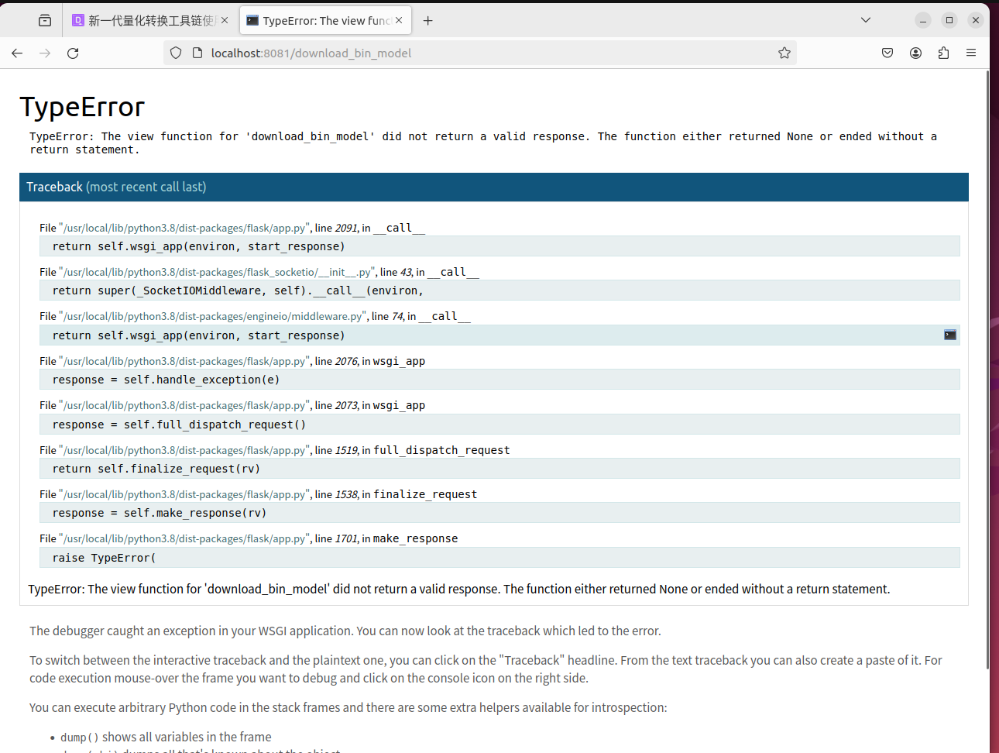The image size is (999, 753).
Task: Minimize the Firefox window
Action: pyautogui.click(x=923, y=20)
